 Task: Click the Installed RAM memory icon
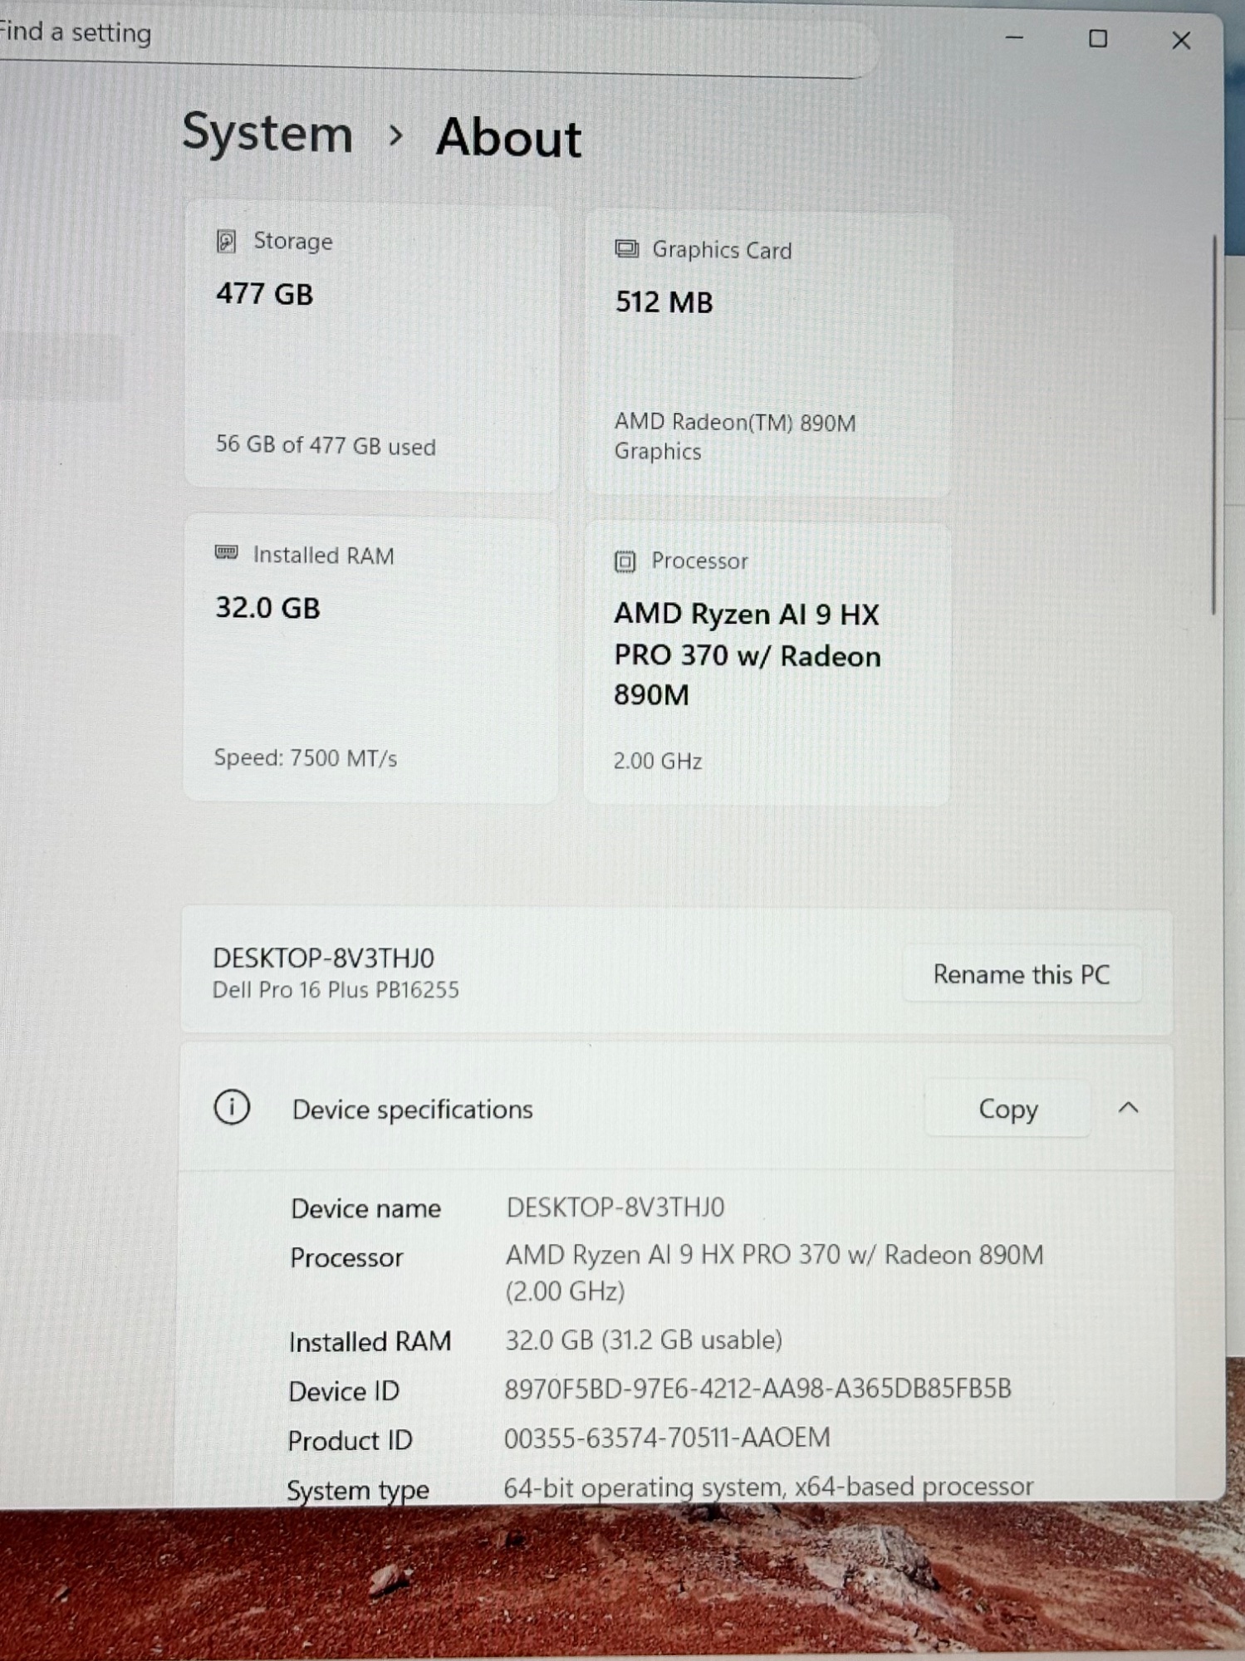coord(226,553)
